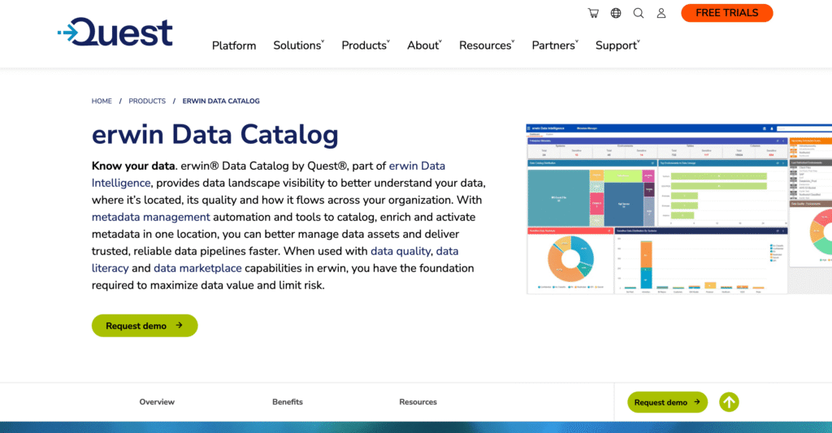Click the dashboard screenshot image
The image size is (832, 433).
pyautogui.click(x=678, y=209)
